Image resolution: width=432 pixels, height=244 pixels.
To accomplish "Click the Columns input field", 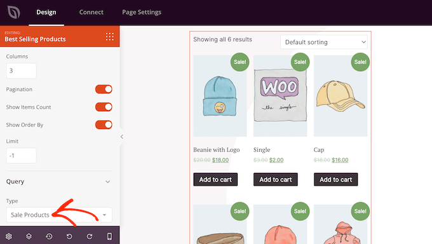I will pos(21,71).
